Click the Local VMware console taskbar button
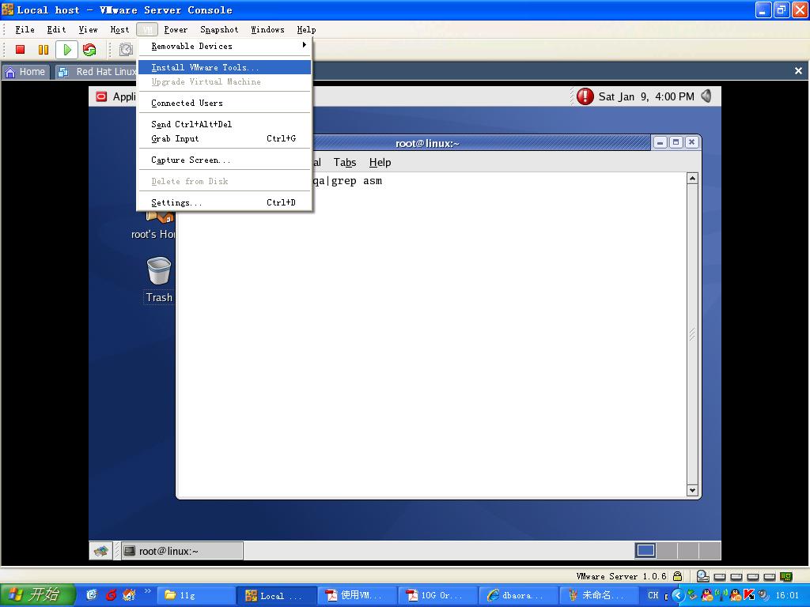Image resolution: width=810 pixels, height=607 pixels. click(x=276, y=595)
